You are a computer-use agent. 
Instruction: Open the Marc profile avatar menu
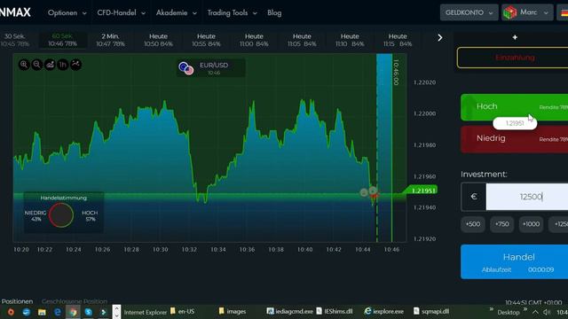[527, 12]
